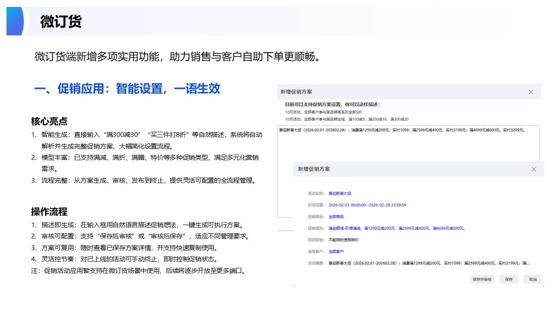Select the 促销应用 blue section heading
The height and width of the screenshot is (311, 554).
pyautogui.click(x=127, y=89)
